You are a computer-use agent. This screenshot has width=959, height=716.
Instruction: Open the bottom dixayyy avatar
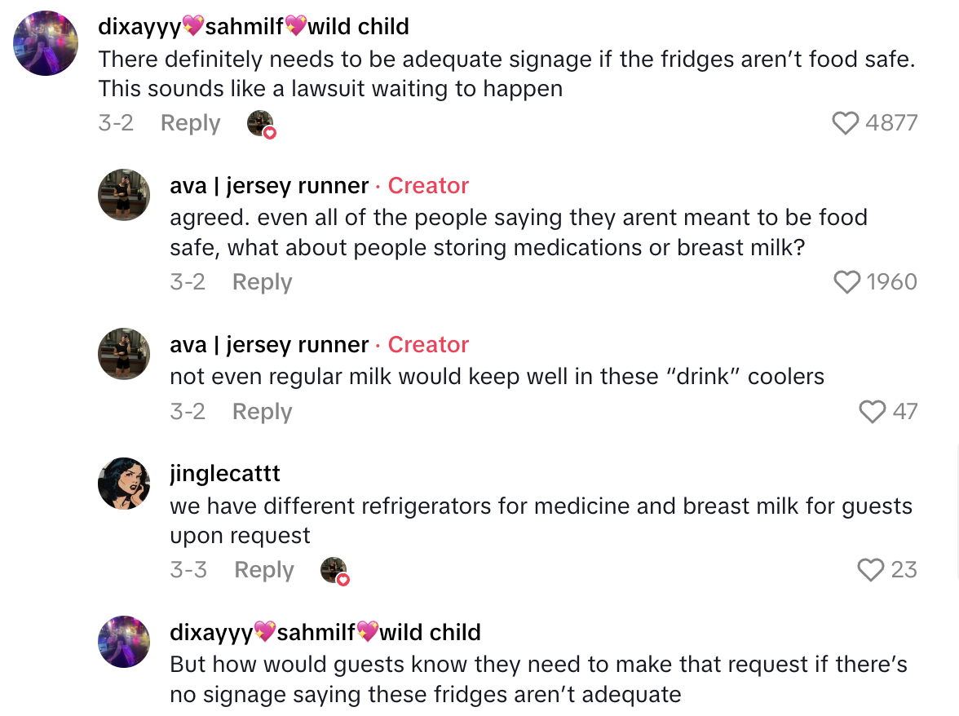(124, 642)
